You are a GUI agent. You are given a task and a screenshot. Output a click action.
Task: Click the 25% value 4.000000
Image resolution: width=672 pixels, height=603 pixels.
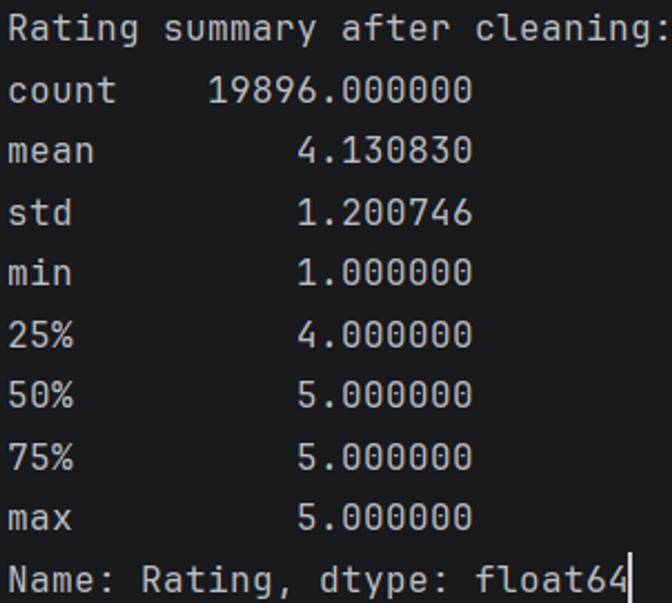click(x=384, y=334)
